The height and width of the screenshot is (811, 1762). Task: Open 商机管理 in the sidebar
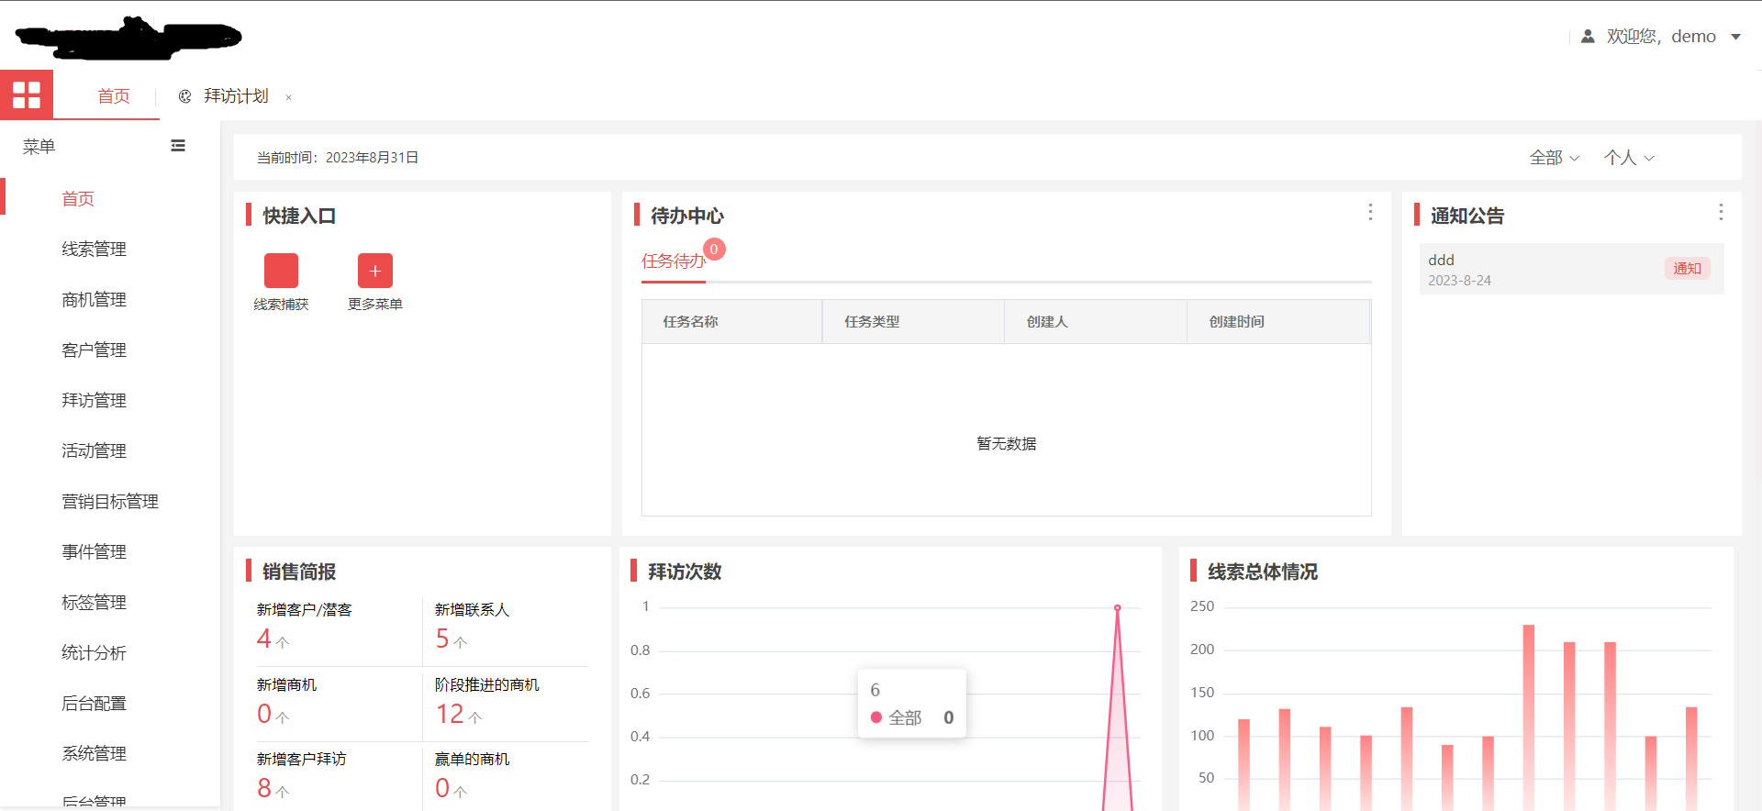[94, 300]
